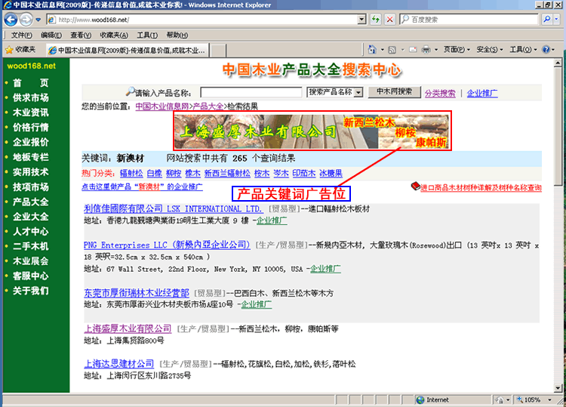Click the 中木网搜索 button
Image resolution: width=566 pixels, height=407 pixels.
(394, 91)
